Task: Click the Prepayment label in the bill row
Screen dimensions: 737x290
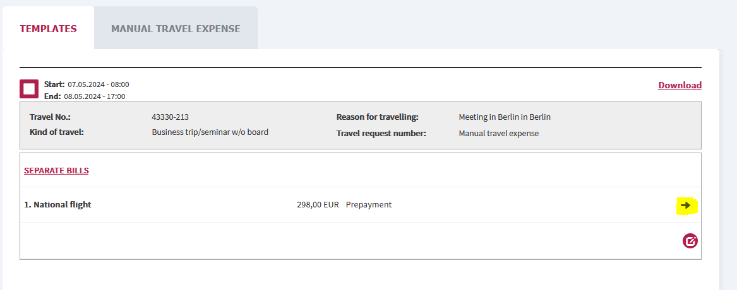Action: [x=369, y=205]
